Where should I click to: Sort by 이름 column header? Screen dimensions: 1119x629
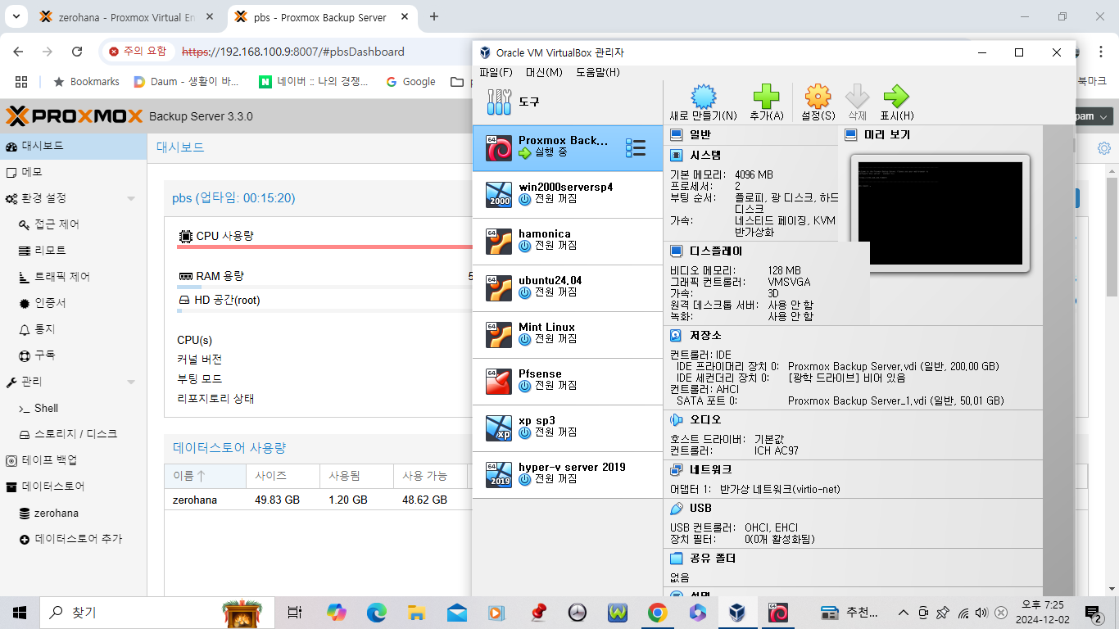click(x=205, y=476)
